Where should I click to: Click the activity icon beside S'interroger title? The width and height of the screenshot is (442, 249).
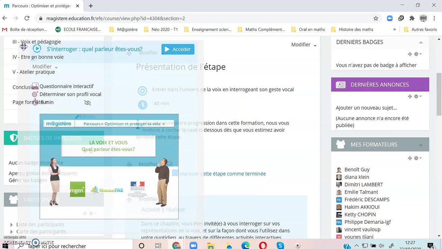tap(37, 49)
